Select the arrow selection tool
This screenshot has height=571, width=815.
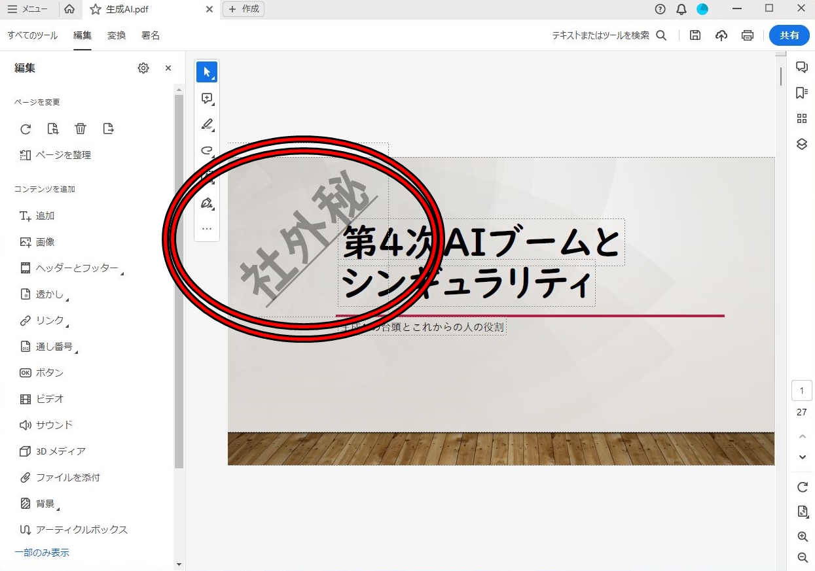click(x=207, y=72)
